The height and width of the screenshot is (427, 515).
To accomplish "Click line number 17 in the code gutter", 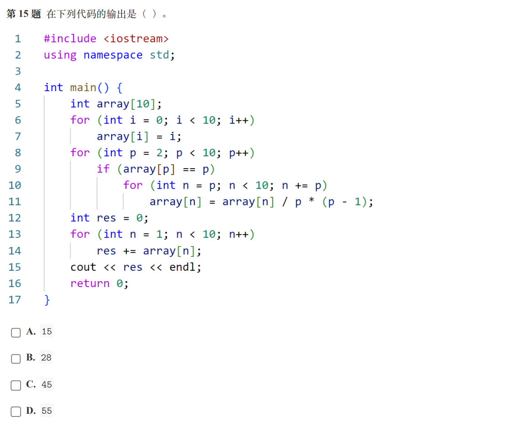I will (15, 299).
